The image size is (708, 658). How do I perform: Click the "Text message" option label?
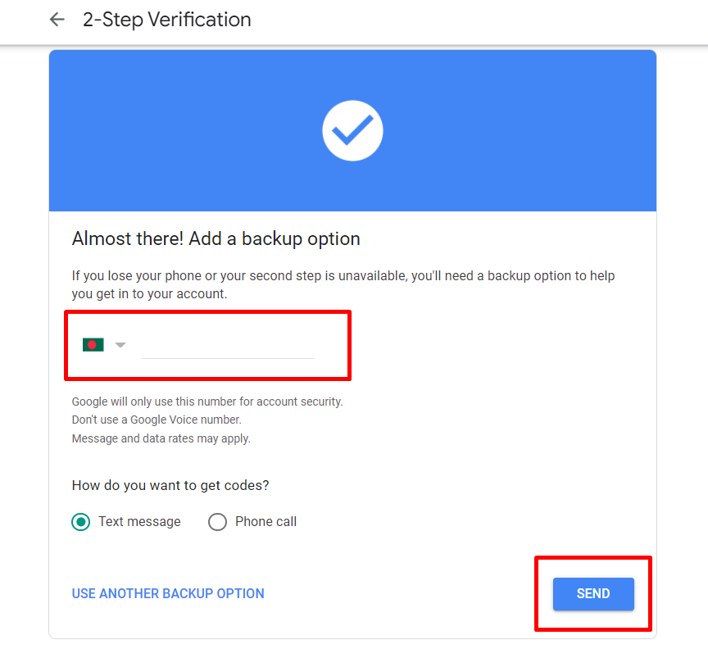tap(139, 522)
